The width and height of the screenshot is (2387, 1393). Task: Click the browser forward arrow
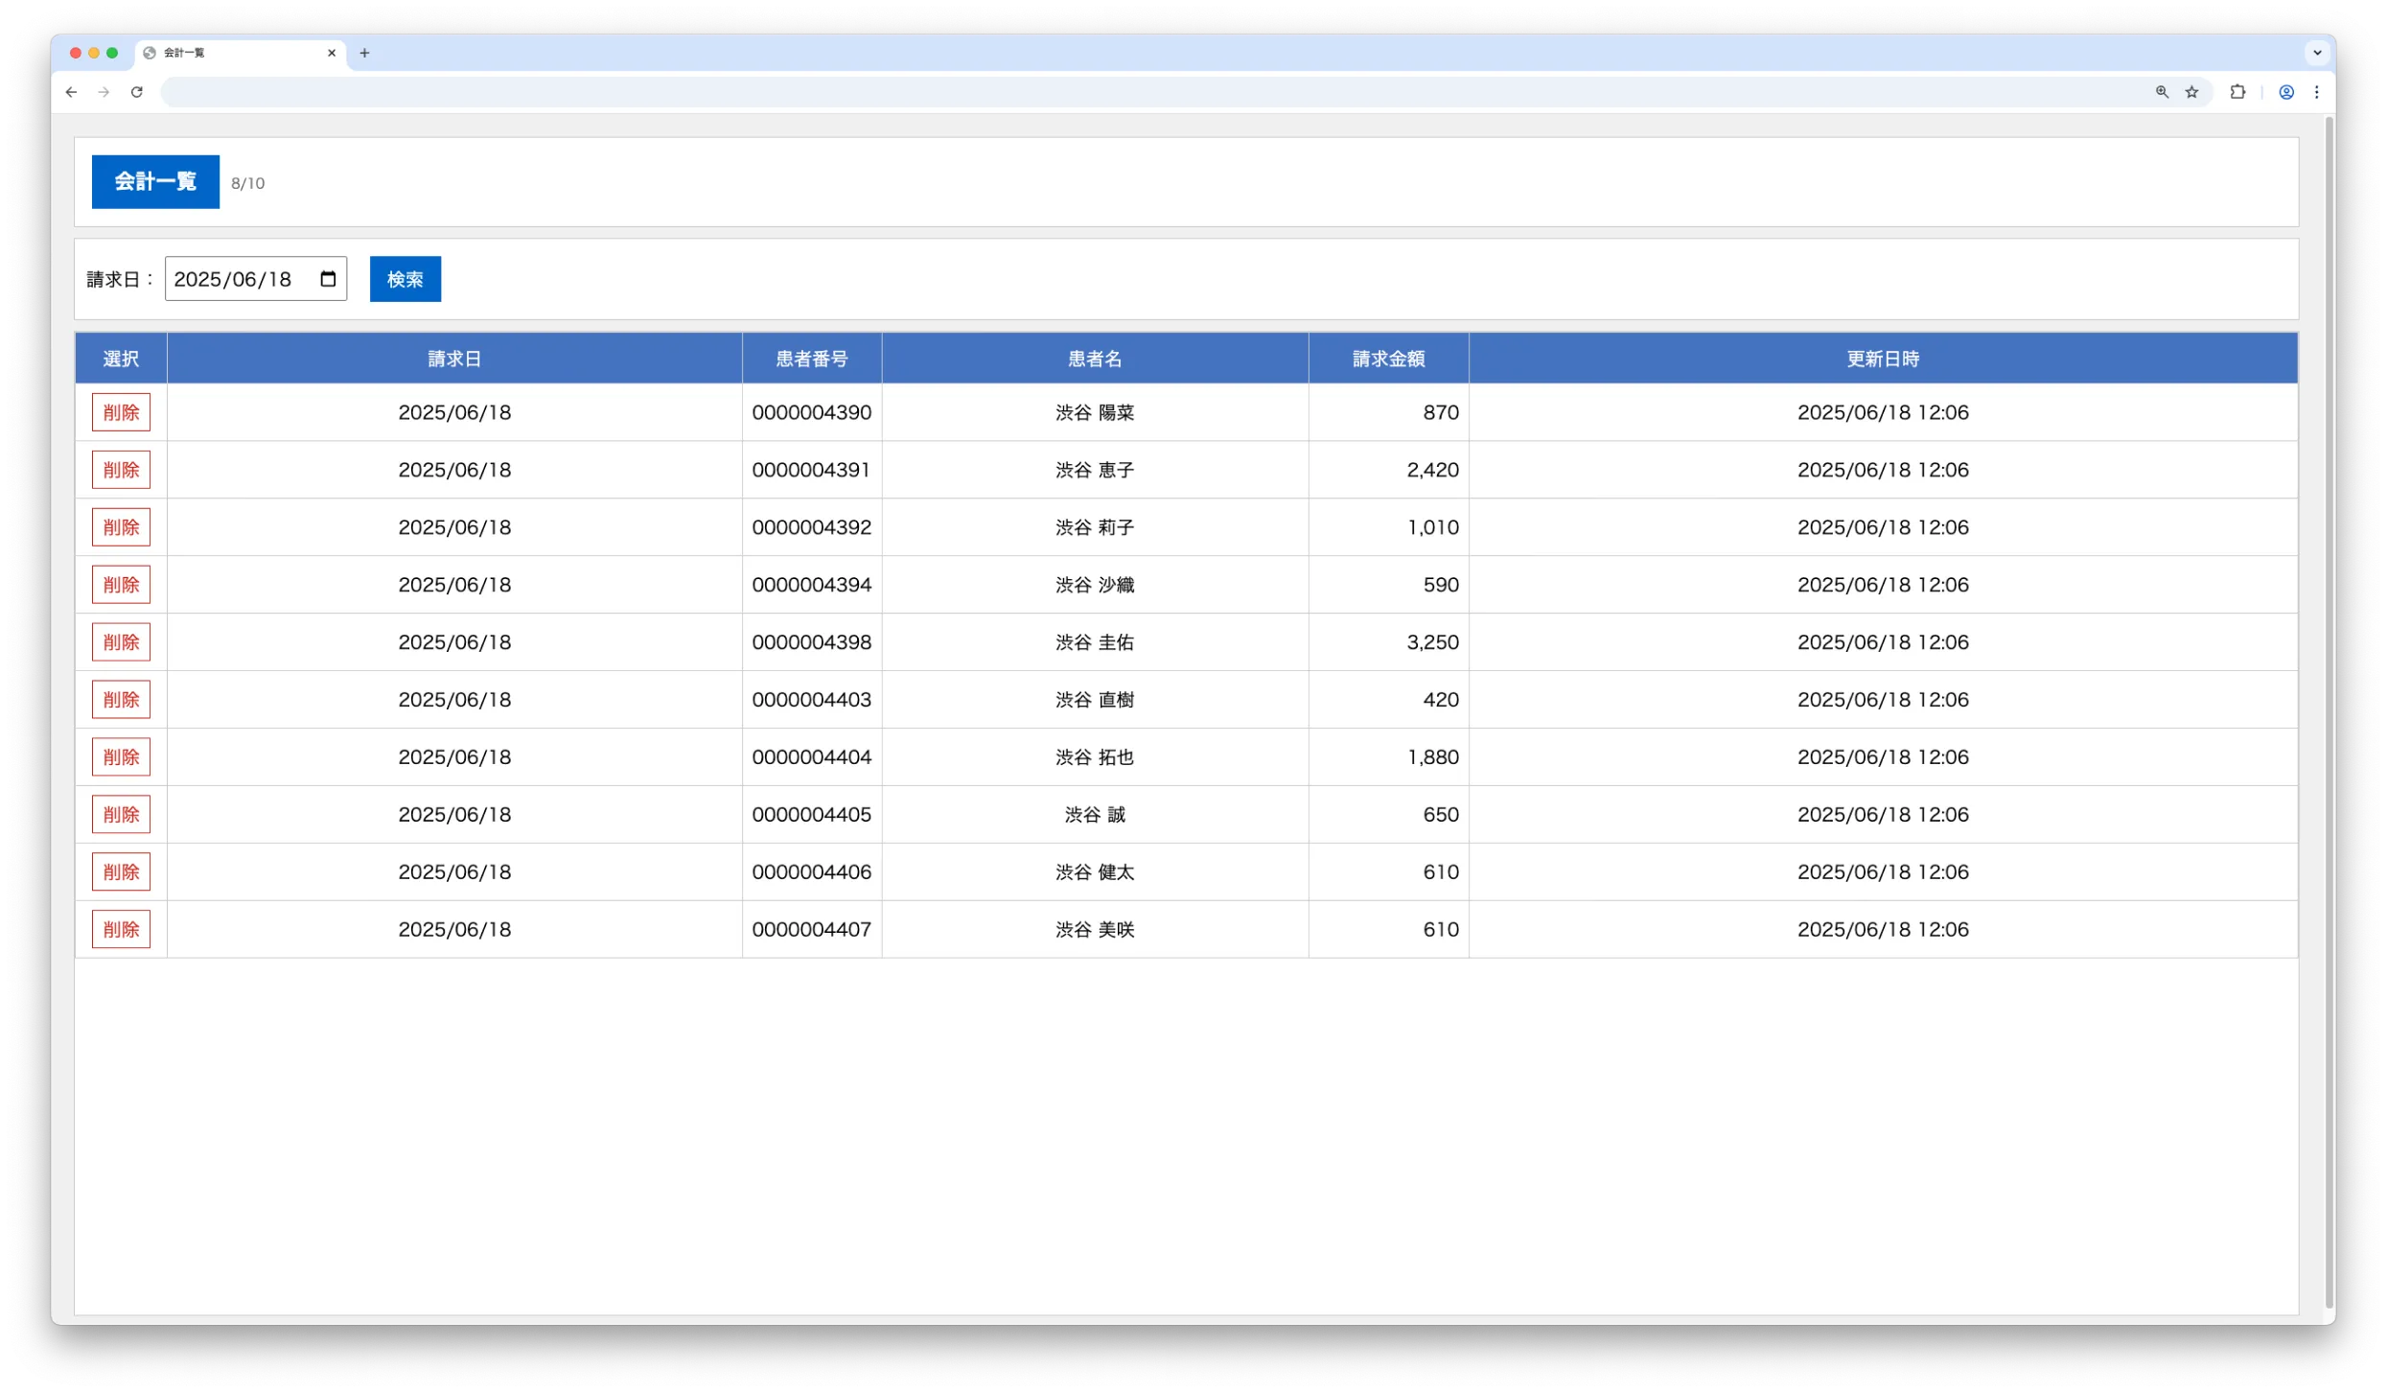pos(104,92)
